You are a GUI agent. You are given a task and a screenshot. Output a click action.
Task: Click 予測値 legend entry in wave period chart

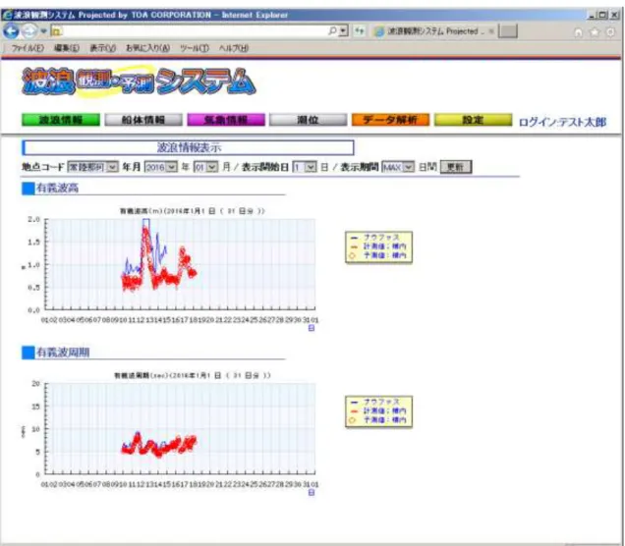[x=378, y=419]
